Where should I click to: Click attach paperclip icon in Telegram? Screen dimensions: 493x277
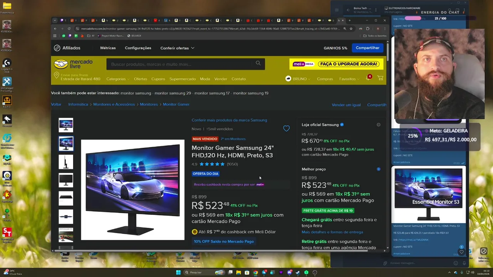point(385,263)
